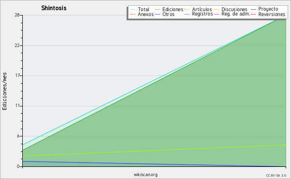Click the Registros legend label
This screenshot has height=179, width=291.
pos(202,14)
